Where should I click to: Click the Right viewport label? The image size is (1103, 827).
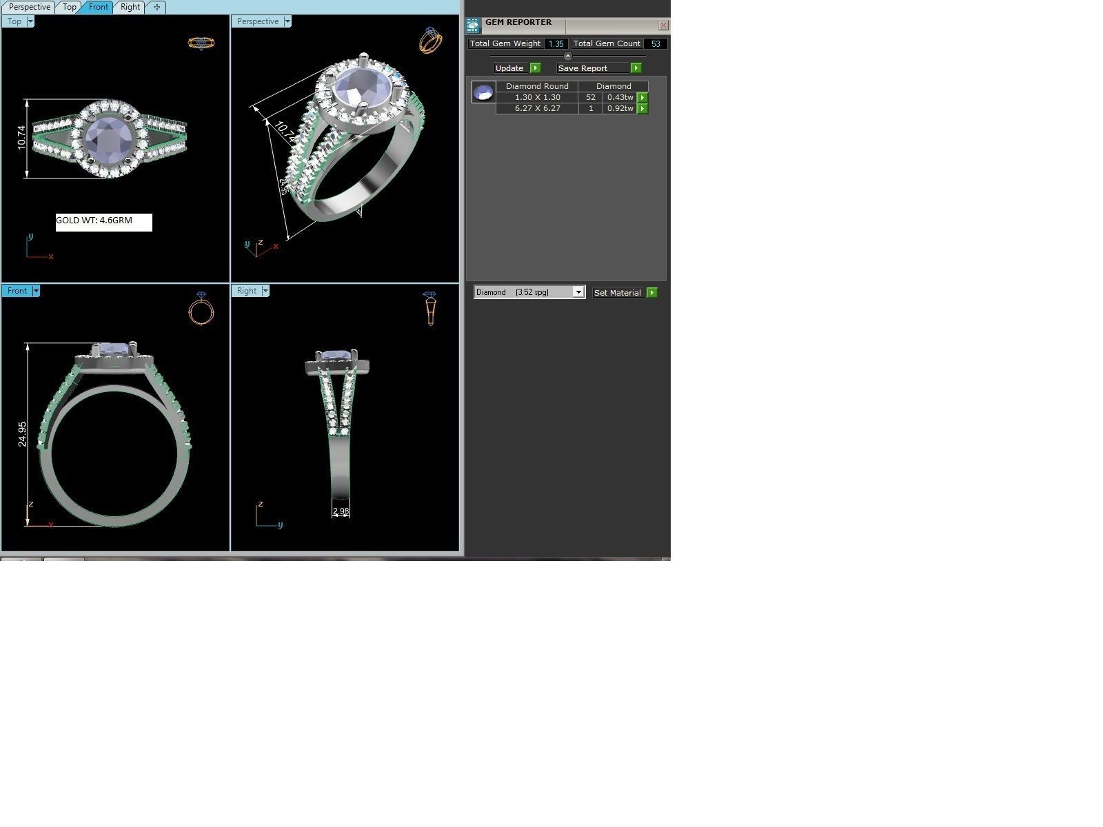pos(247,291)
